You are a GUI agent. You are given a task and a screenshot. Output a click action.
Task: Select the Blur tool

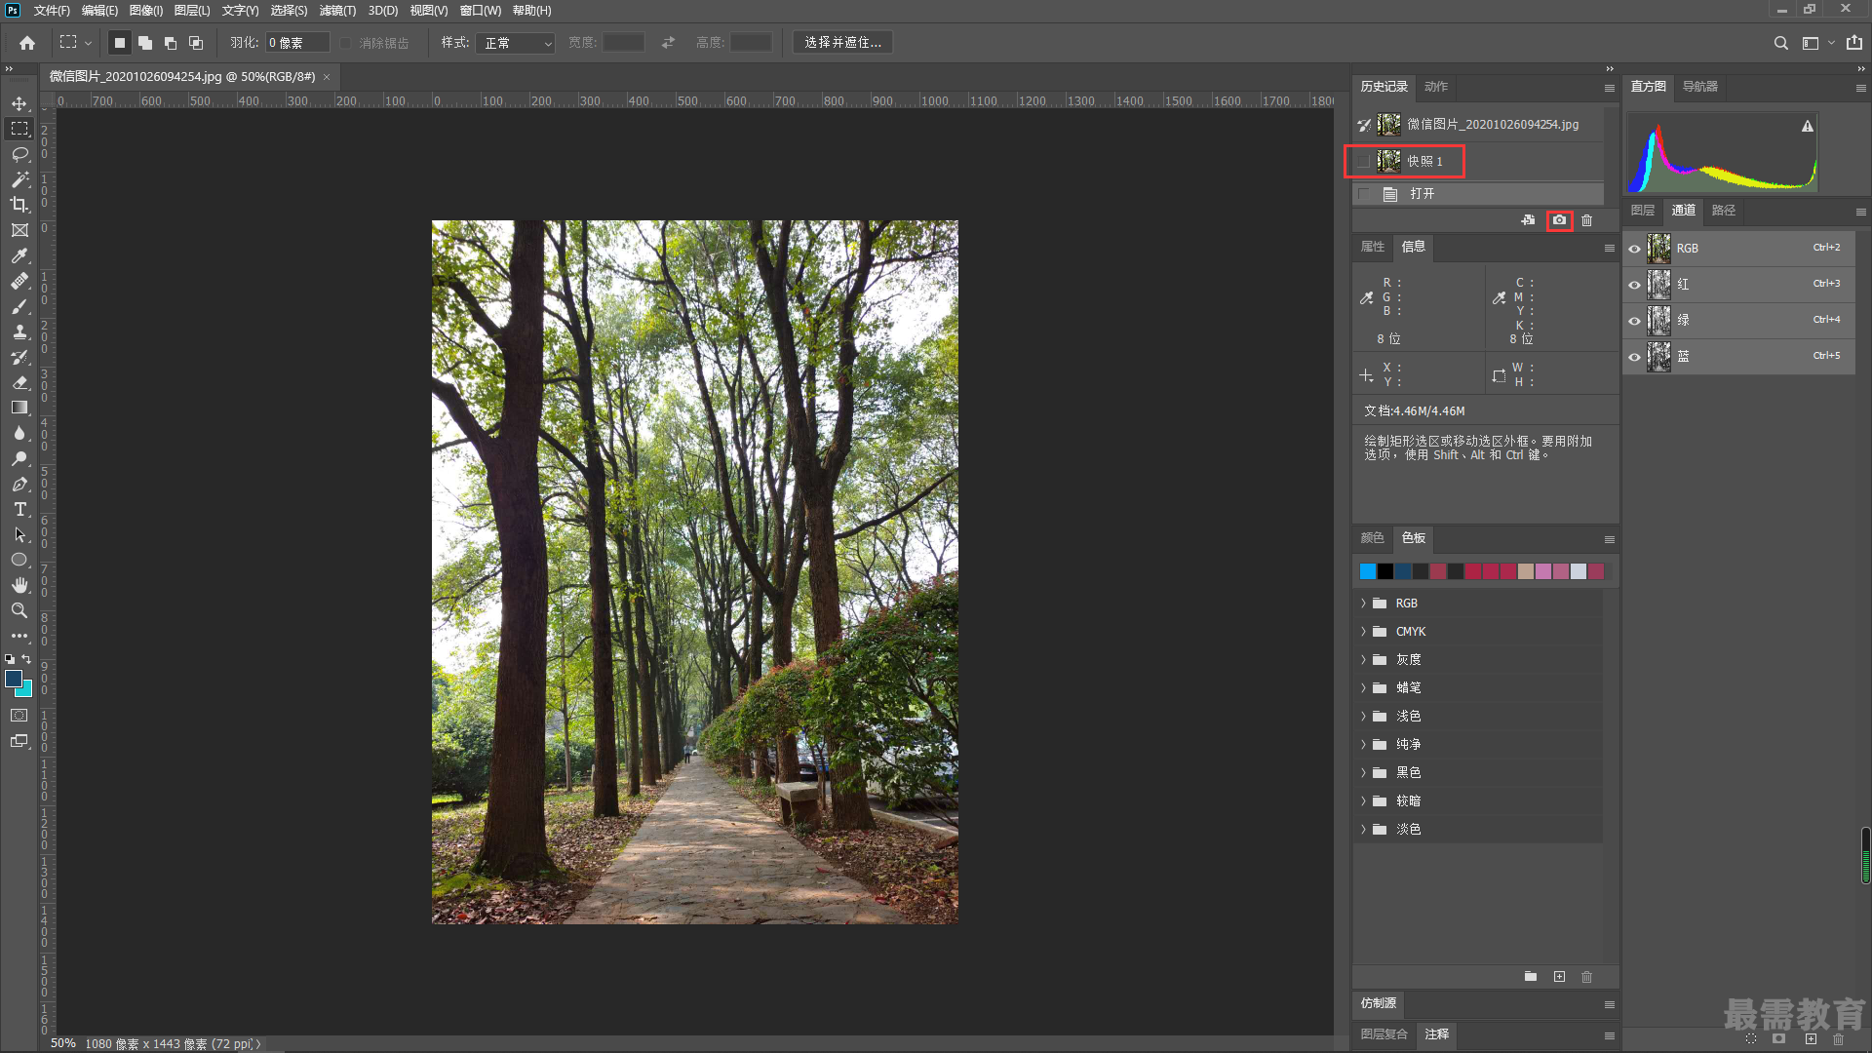click(x=19, y=433)
